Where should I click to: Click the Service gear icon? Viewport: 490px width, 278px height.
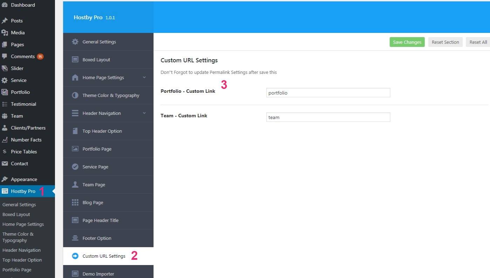tap(5, 80)
